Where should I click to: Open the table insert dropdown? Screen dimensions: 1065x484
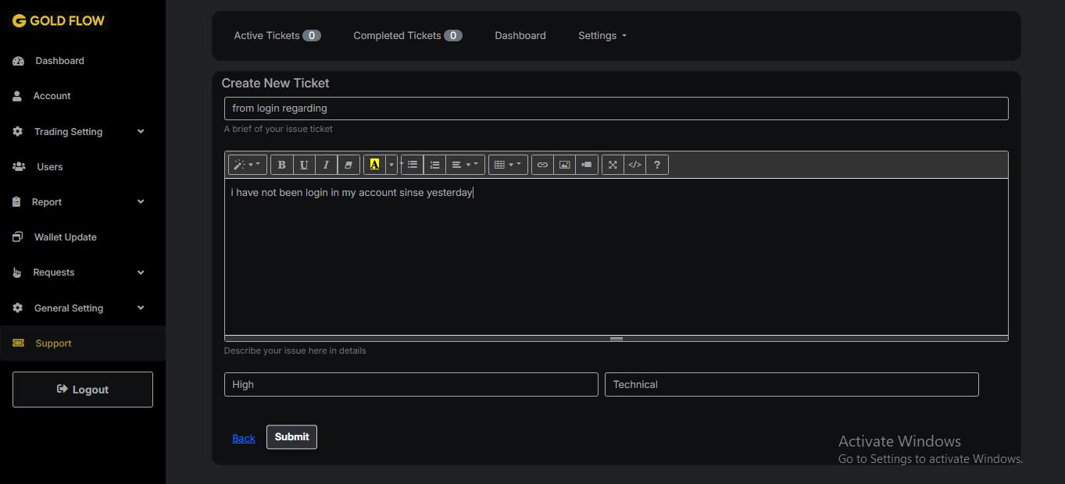(508, 165)
